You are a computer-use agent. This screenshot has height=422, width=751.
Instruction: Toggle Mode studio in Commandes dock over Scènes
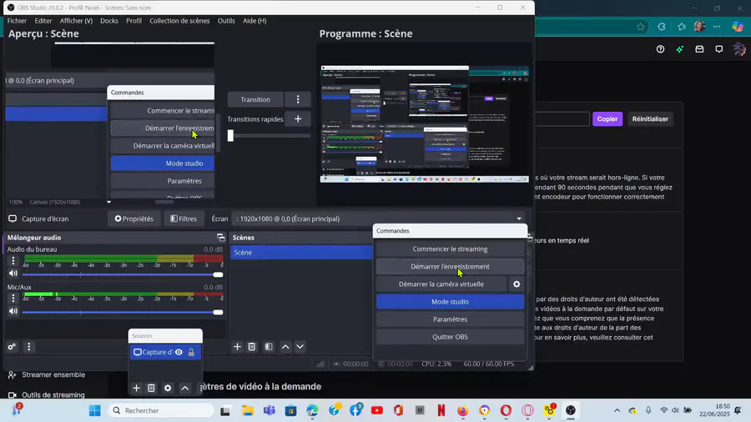(x=450, y=302)
